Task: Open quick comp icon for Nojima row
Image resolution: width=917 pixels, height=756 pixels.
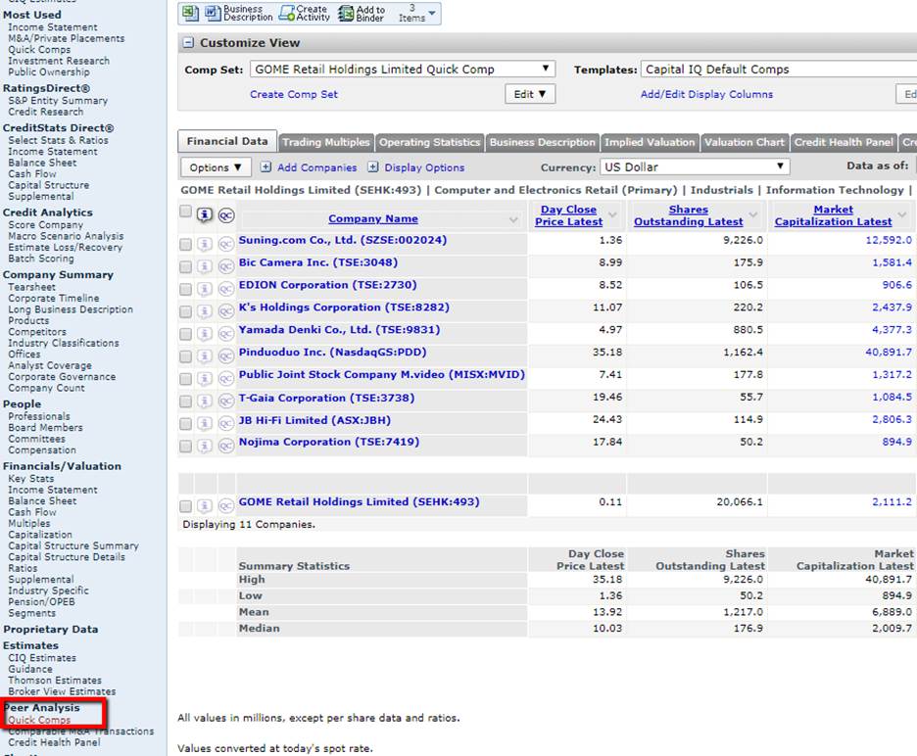Action: click(x=226, y=447)
